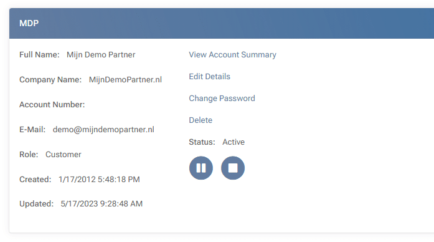Screen dimensions: 434x242
Task: Click the MijnDemoPartner.nl company name value
Action: point(125,80)
